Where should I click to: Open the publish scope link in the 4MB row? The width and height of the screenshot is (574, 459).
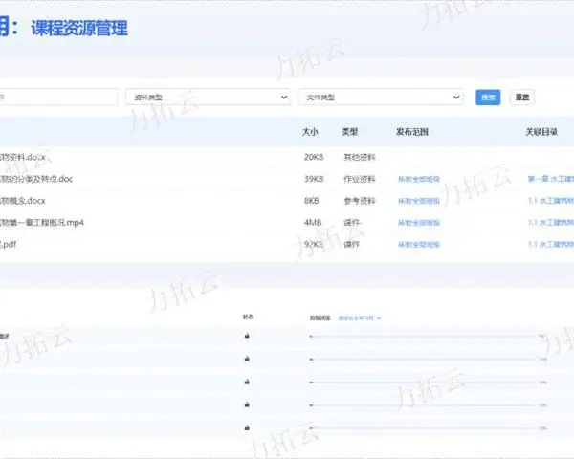click(x=419, y=223)
